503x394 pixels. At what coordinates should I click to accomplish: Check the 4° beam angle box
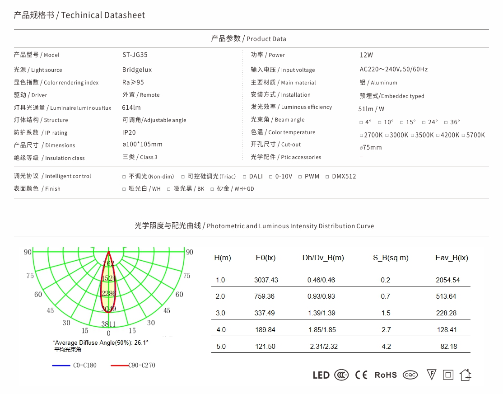[361, 122]
